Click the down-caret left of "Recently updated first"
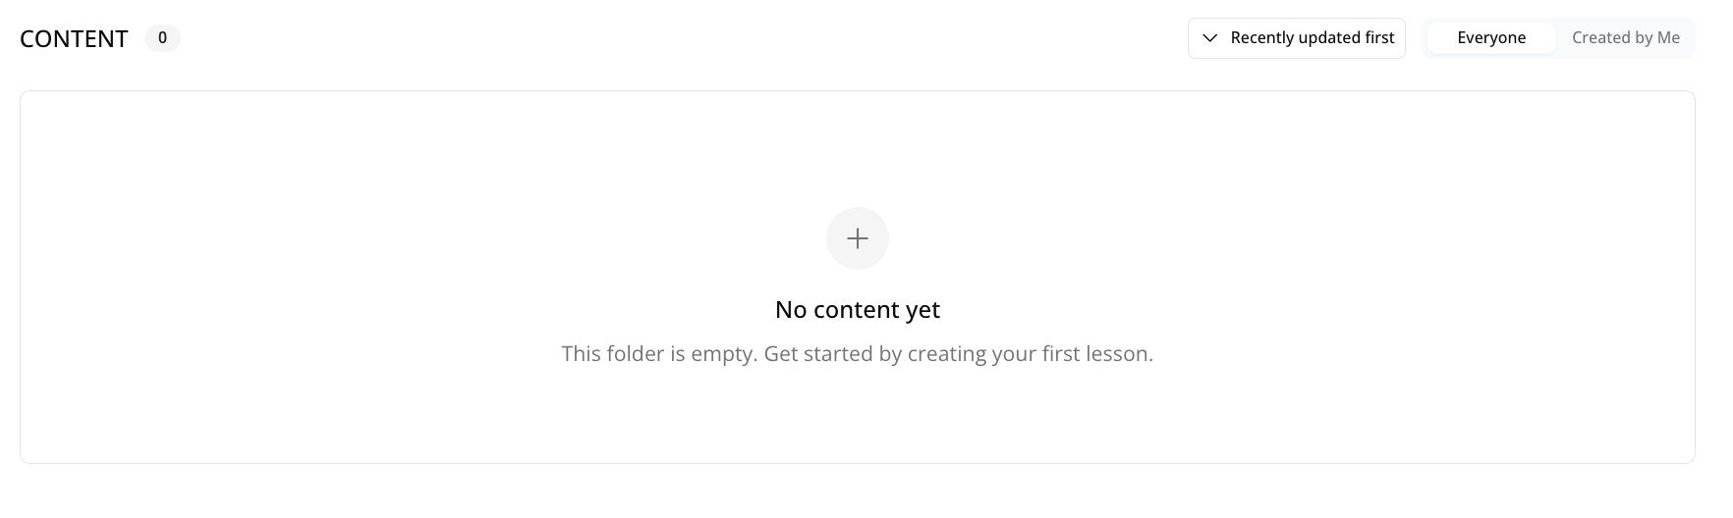Viewport: 1733px width, 518px height. [x=1210, y=38]
